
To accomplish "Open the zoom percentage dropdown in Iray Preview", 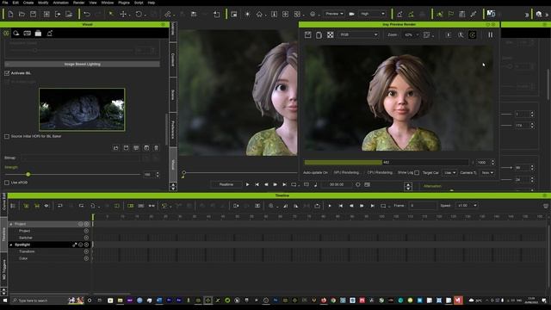I will tap(412, 34).
